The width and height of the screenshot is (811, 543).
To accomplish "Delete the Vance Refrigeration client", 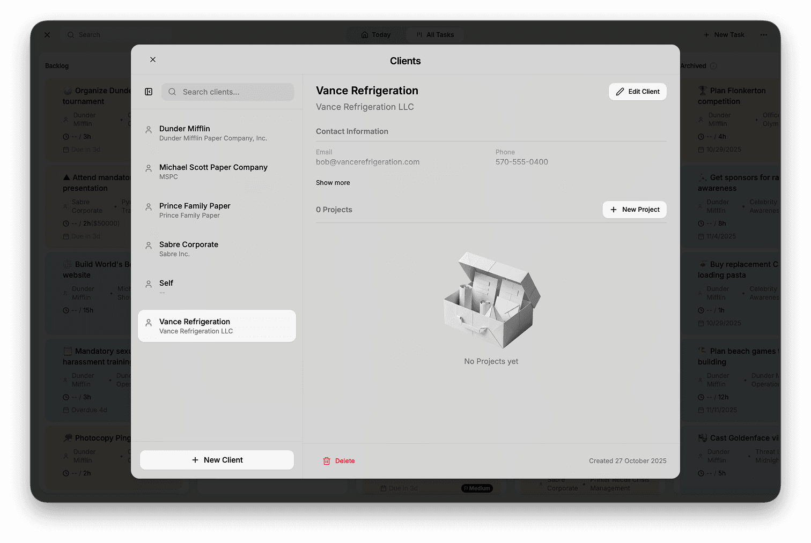I will 339,460.
